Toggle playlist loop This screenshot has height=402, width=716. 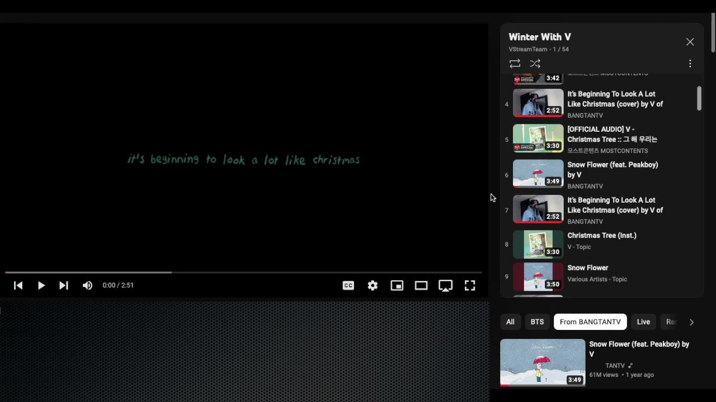(515, 64)
